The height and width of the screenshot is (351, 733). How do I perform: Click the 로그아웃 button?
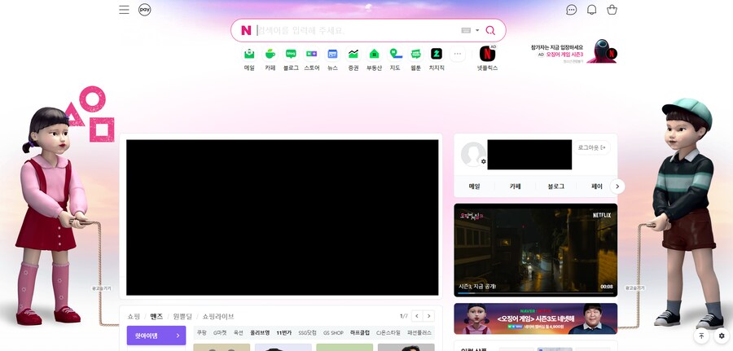click(x=592, y=147)
